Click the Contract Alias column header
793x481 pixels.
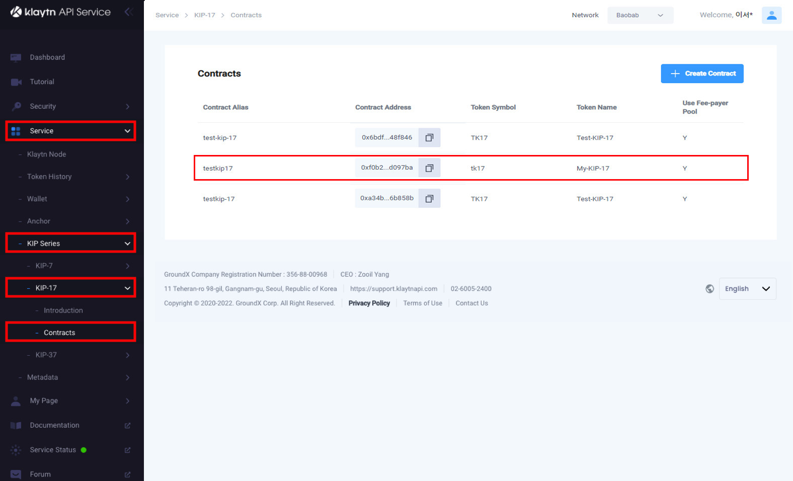225,107
